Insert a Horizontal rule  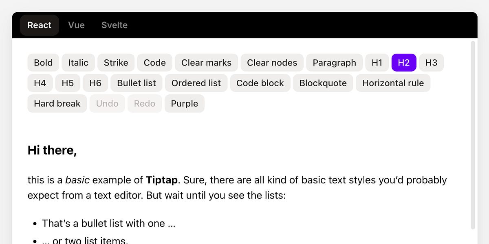393,83
